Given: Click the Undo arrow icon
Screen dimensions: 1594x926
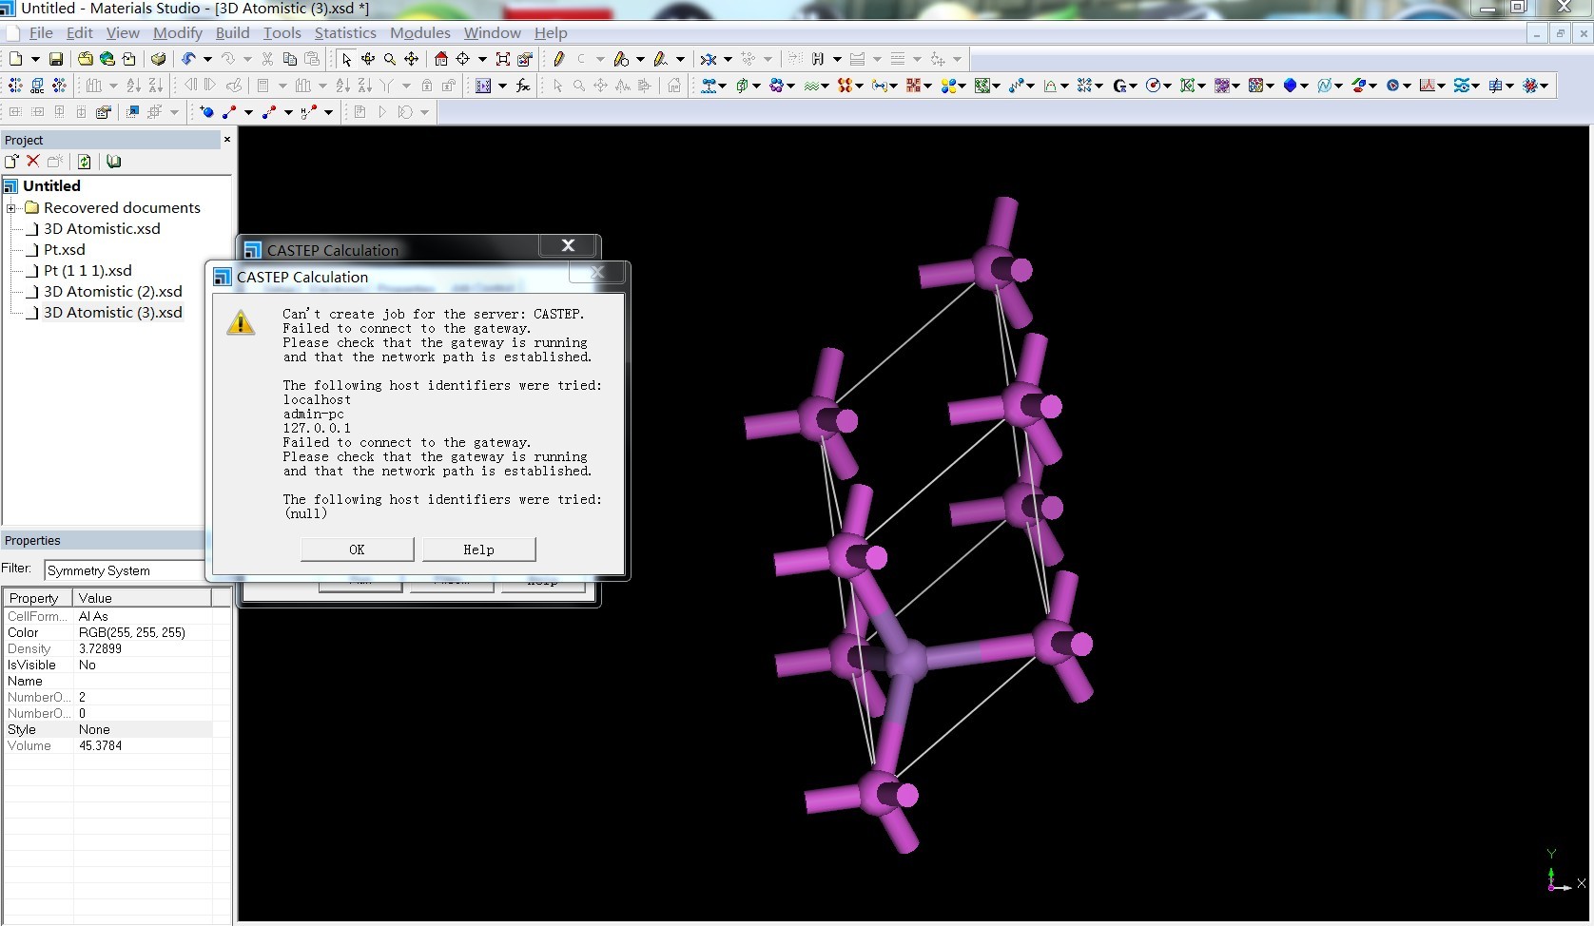Looking at the screenshot, I should tap(189, 59).
